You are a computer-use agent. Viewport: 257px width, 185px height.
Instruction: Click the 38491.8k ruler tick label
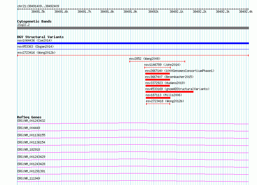coord(107,12)
